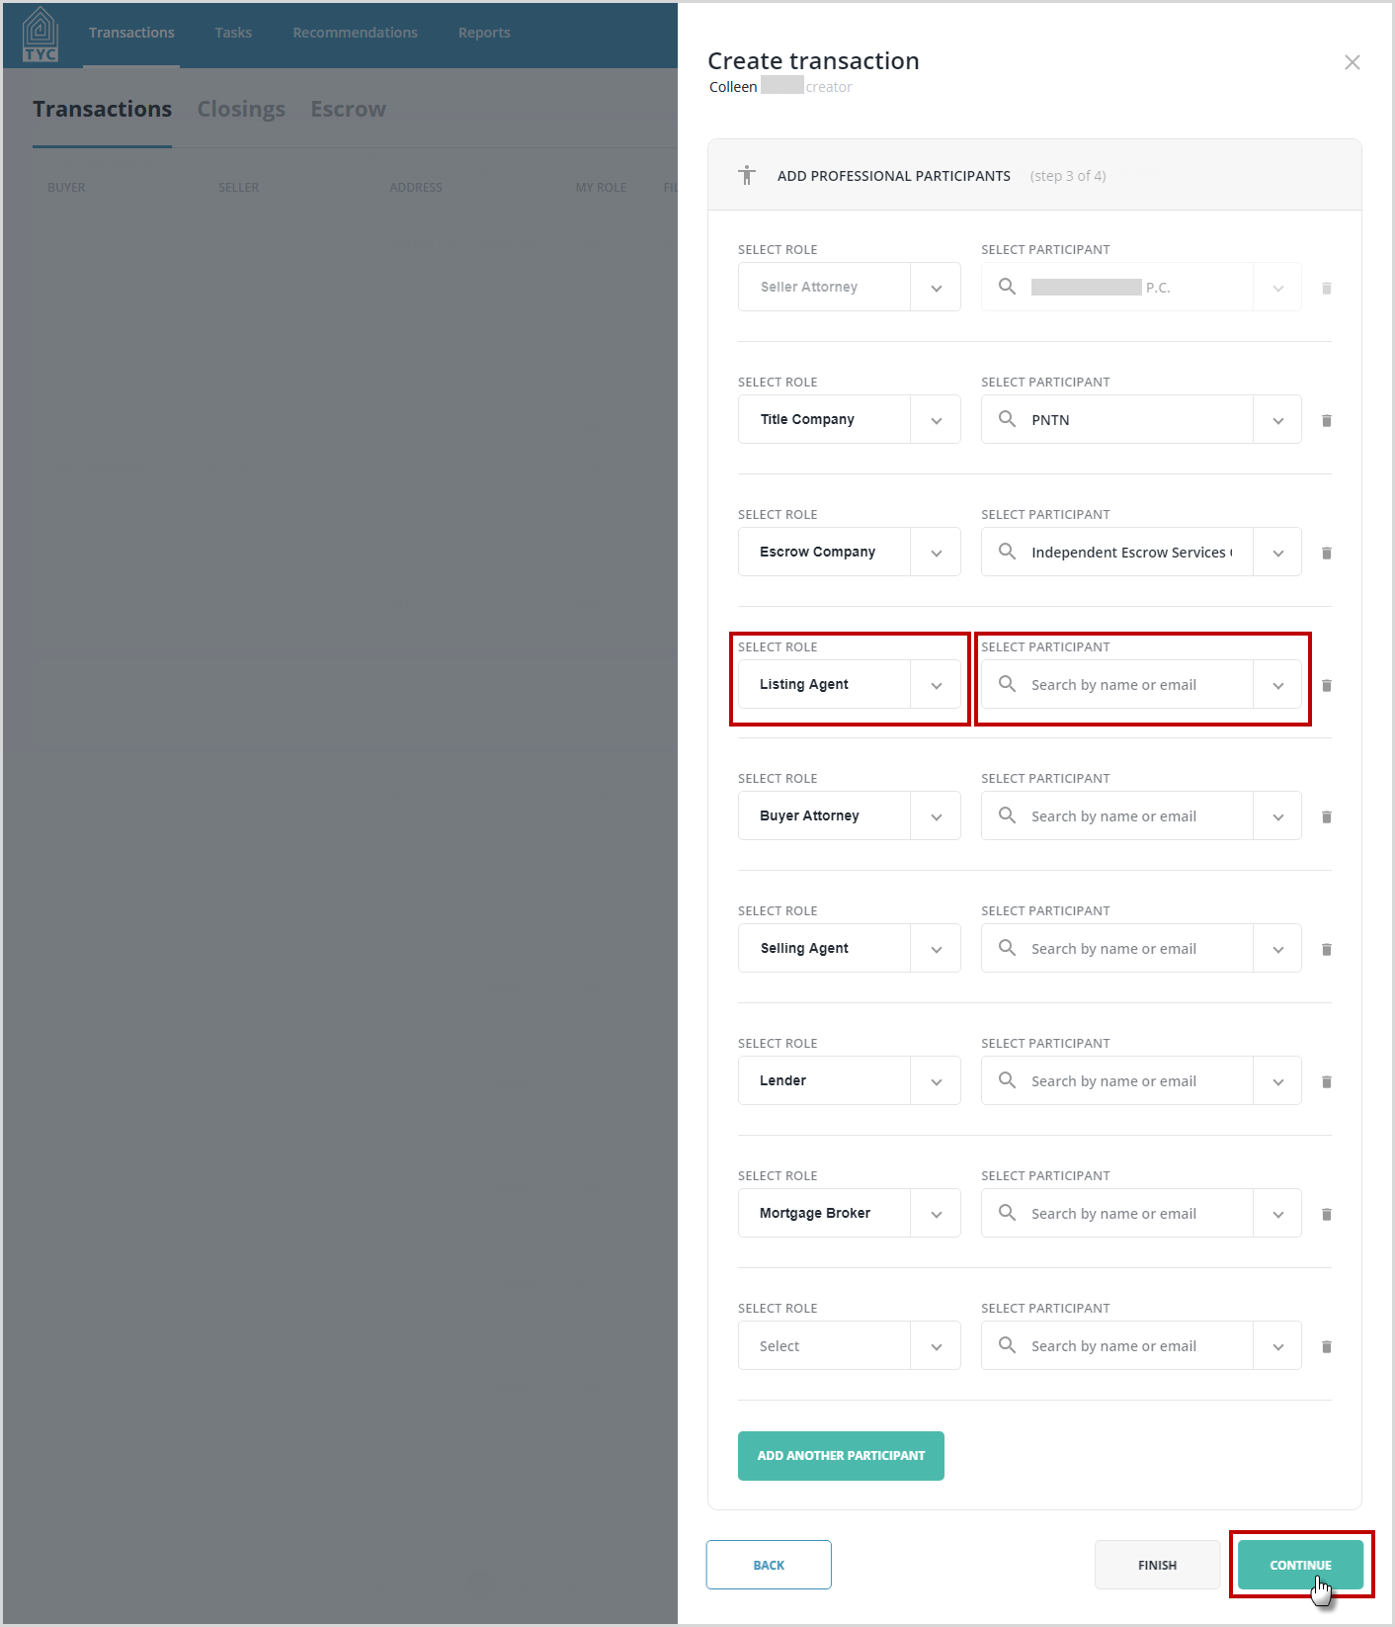Click search icon in Buyer Attorney participant field
Viewport: 1395px width, 1627px height.
(1007, 815)
